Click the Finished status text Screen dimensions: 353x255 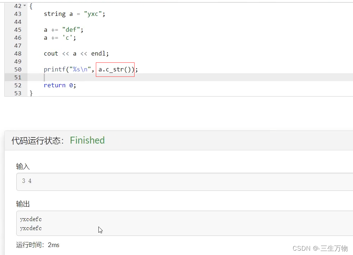click(x=88, y=140)
